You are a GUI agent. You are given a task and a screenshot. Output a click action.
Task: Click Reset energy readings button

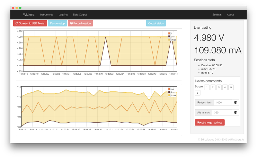[210, 123]
